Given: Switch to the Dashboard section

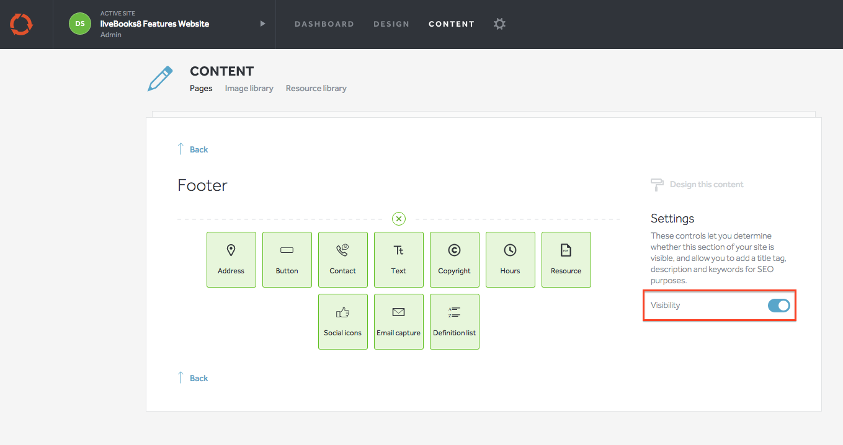Looking at the screenshot, I should point(324,24).
